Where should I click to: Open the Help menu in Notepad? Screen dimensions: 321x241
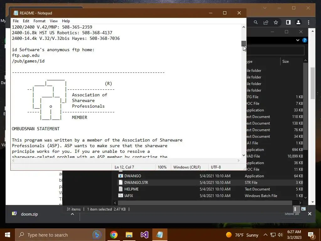click(x=66, y=21)
